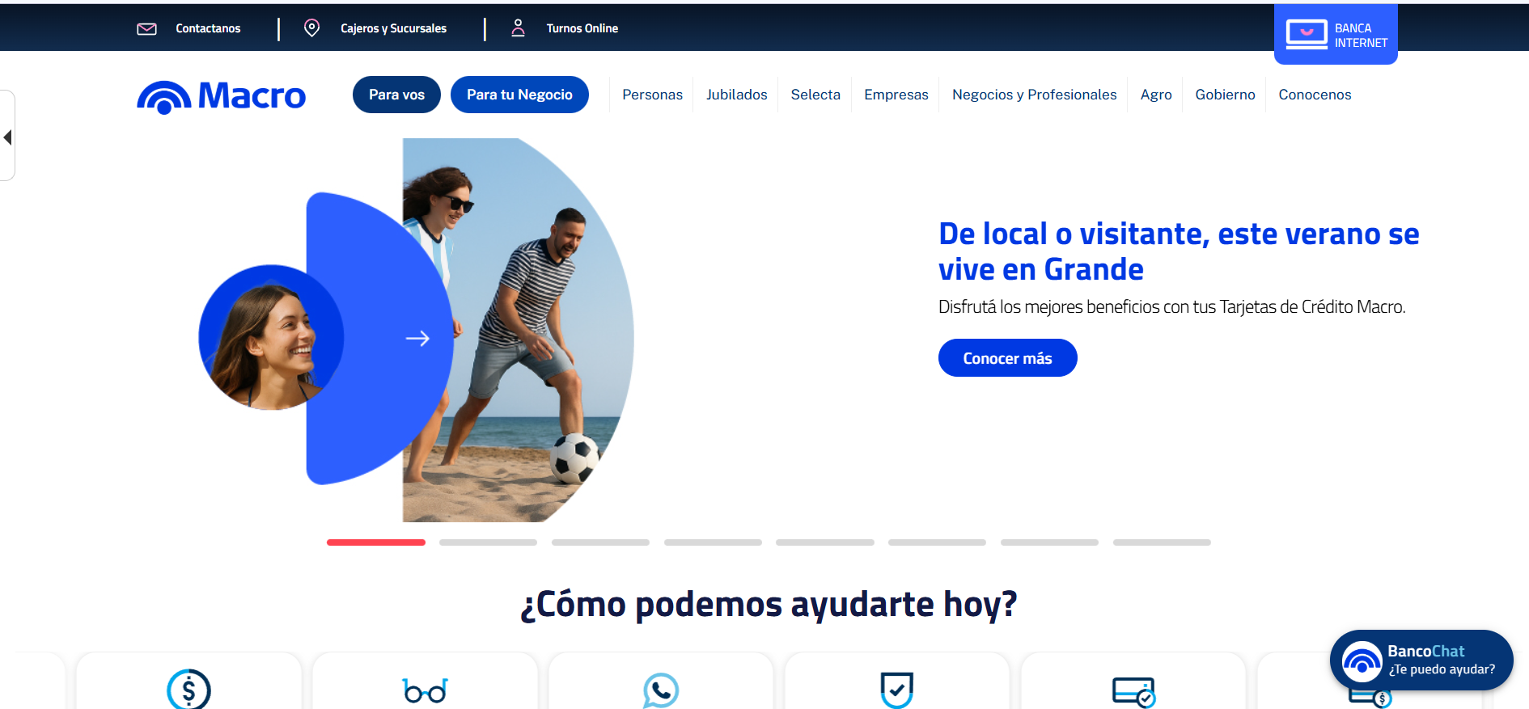Viewport: 1529px width, 709px height.
Task: Select the Para vos pill button
Action: tap(396, 95)
